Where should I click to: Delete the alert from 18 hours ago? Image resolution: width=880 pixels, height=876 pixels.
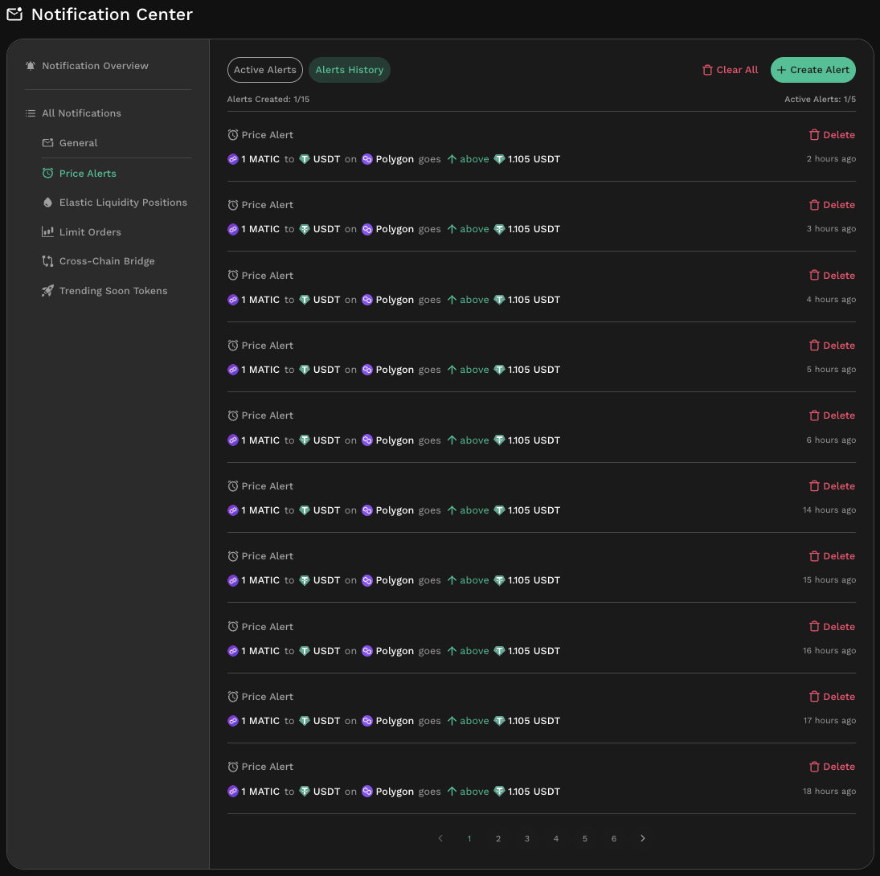[x=832, y=767]
